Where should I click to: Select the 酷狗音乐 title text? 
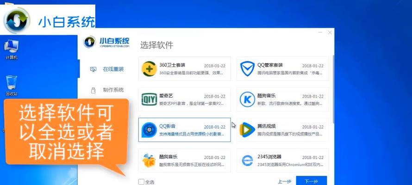point(267,96)
